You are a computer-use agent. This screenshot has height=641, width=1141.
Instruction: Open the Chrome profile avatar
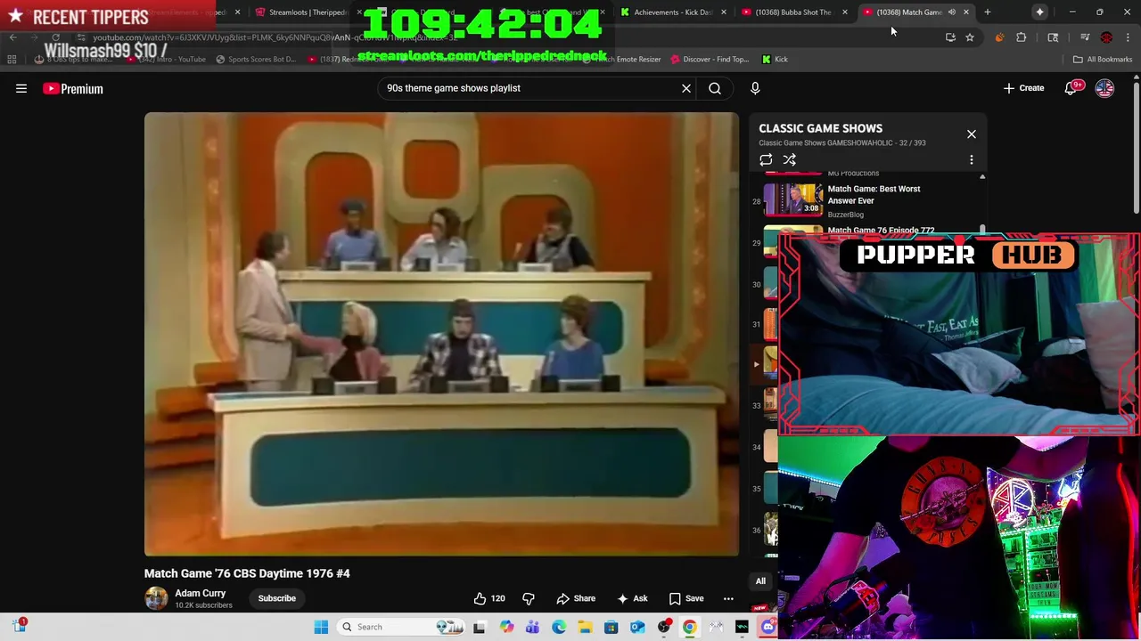click(x=1106, y=37)
